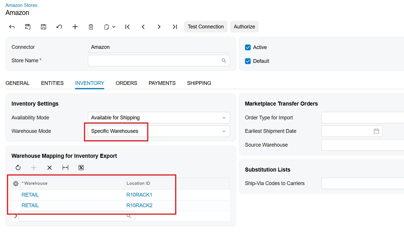
Task: Add a new record with the plus icon
Action: click(x=75, y=27)
